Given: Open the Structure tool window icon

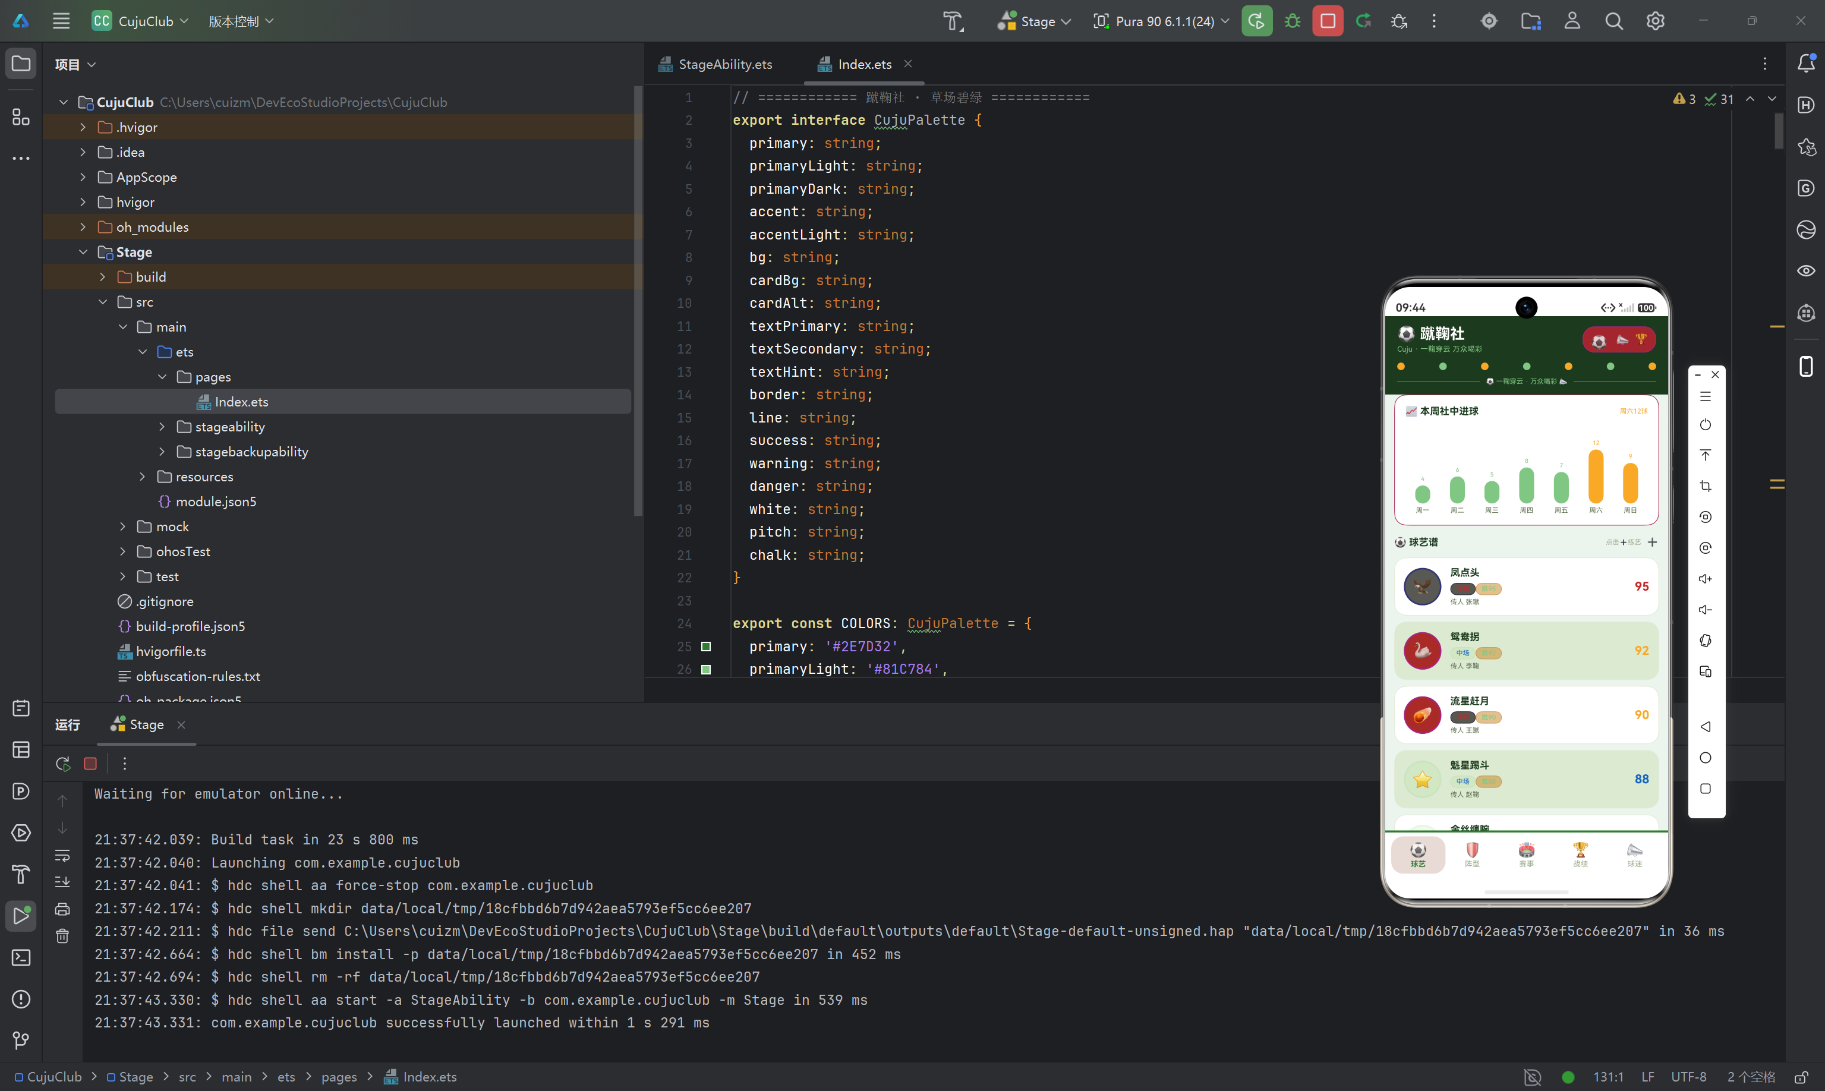Looking at the screenshot, I should [21, 117].
